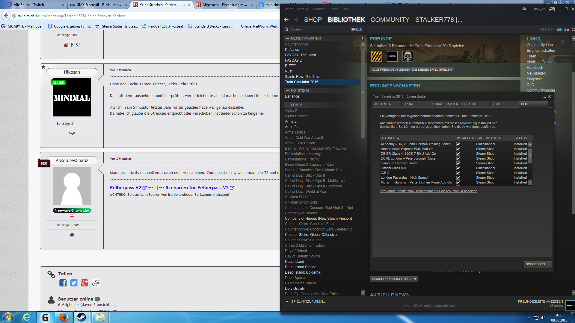Open the yellow-striped friend avatar

pyautogui.click(x=377, y=56)
